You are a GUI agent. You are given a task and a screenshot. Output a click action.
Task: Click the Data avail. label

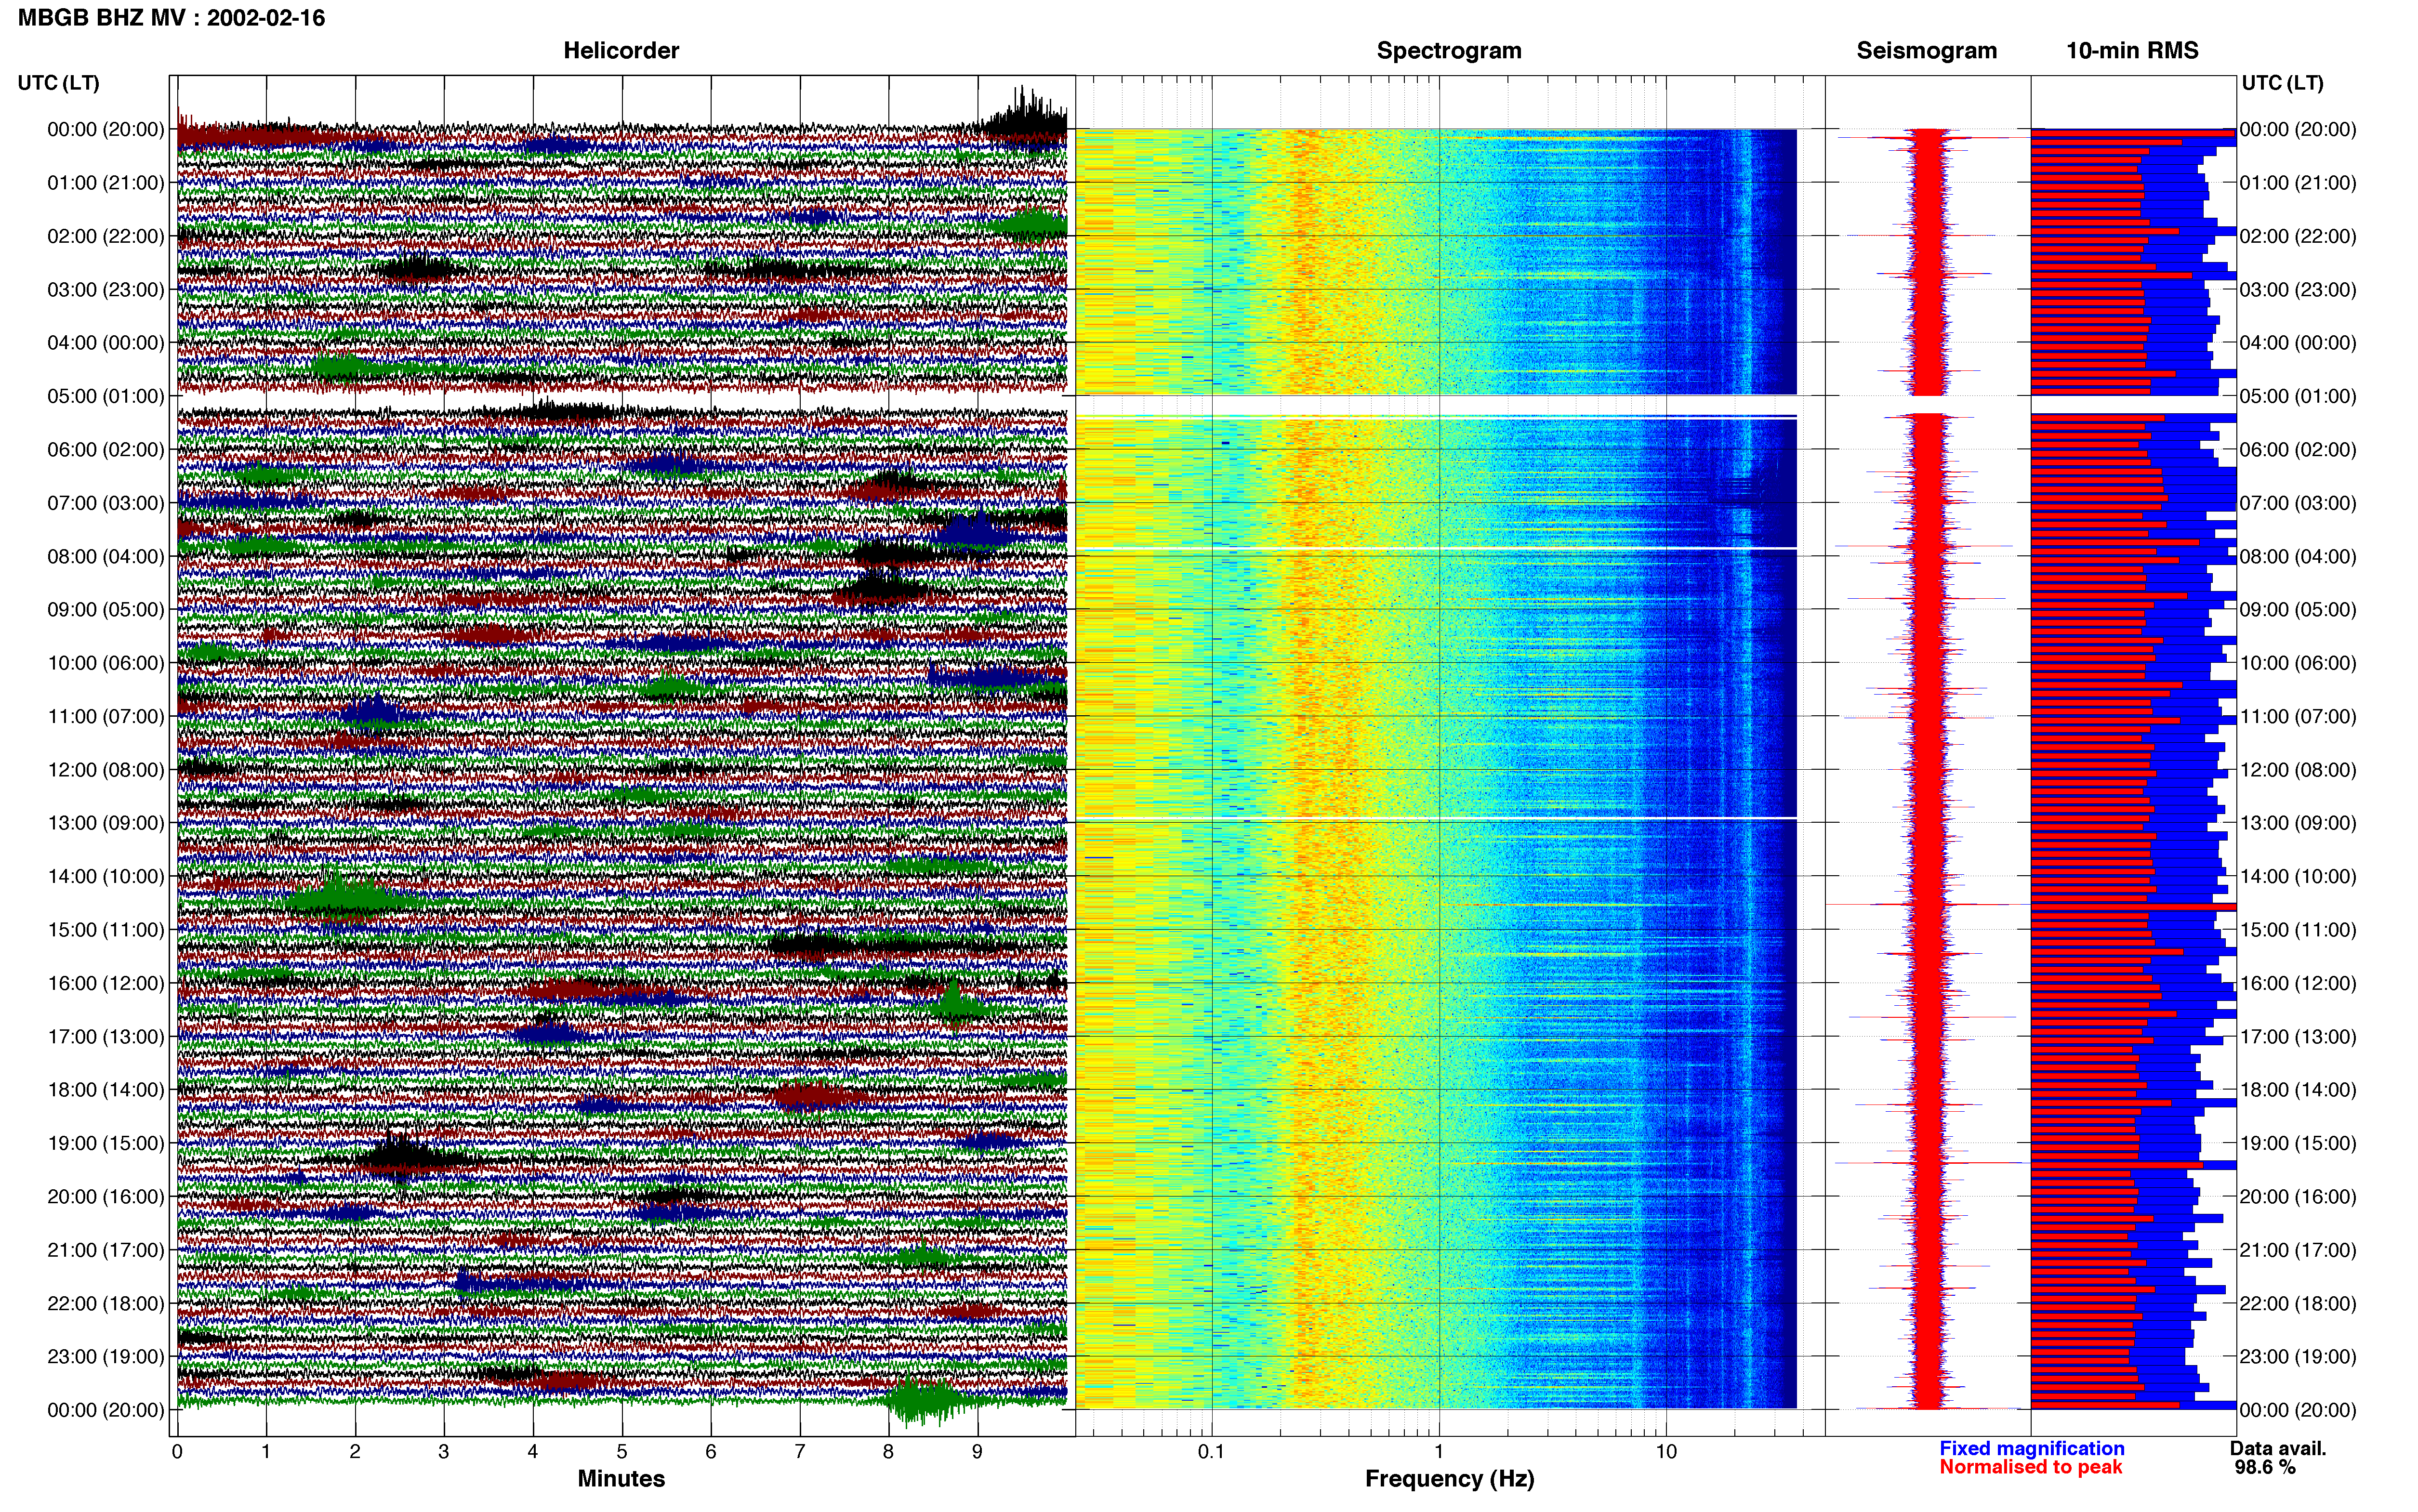click(x=2278, y=1448)
